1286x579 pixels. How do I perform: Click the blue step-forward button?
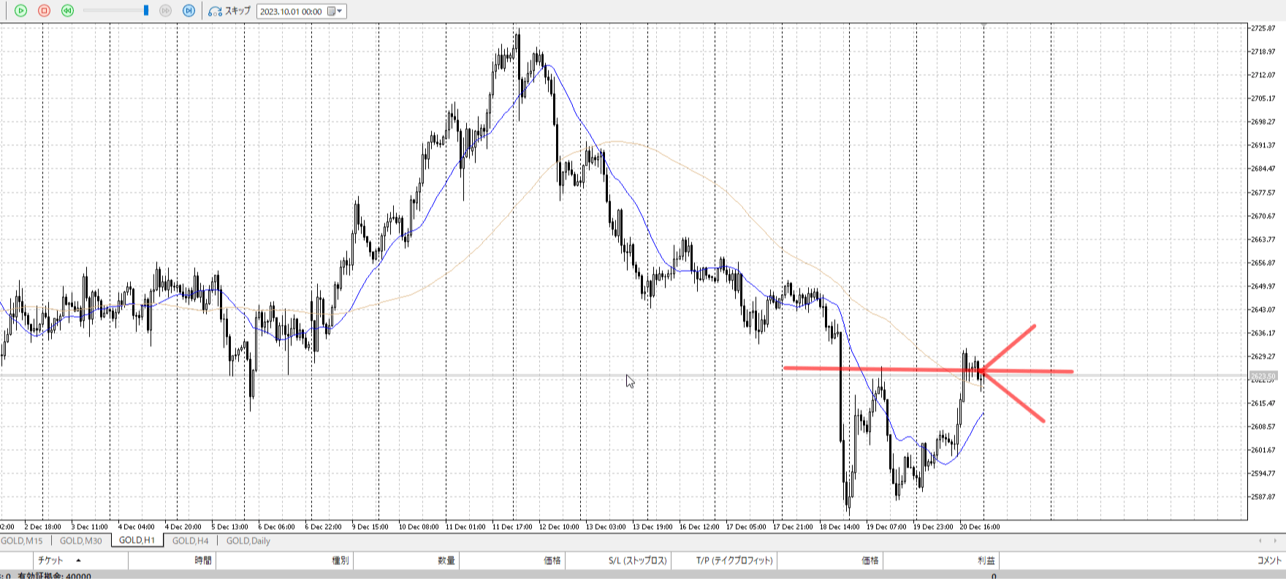click(189, 11)
